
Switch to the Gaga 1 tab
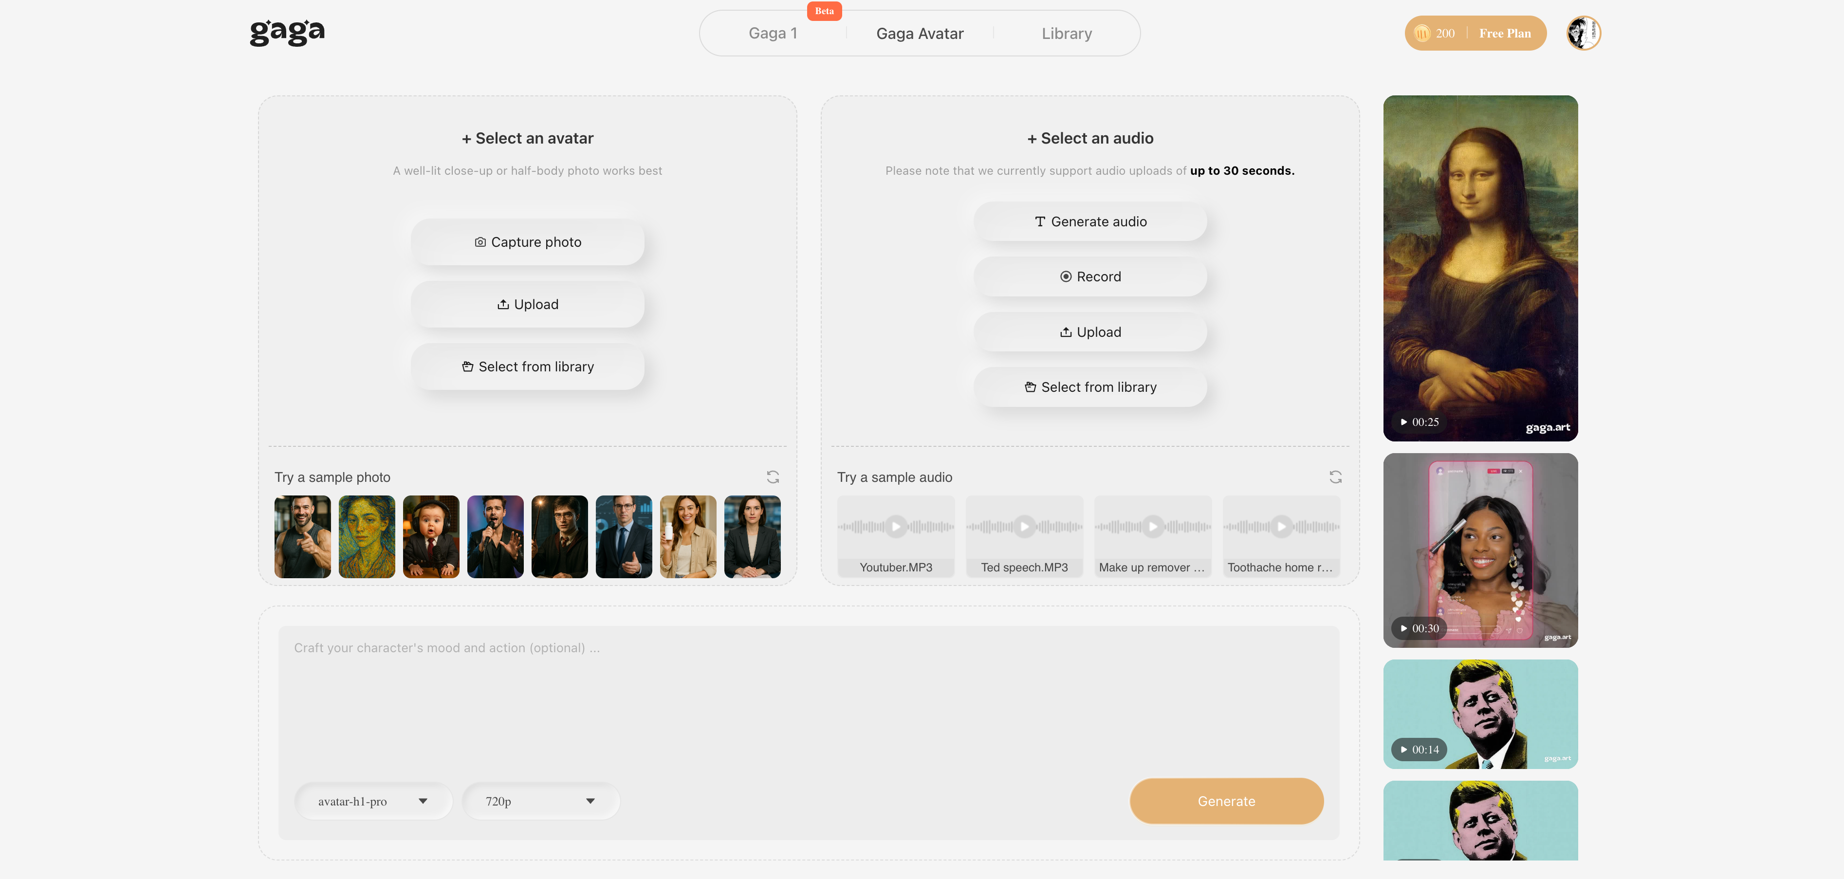773,33
